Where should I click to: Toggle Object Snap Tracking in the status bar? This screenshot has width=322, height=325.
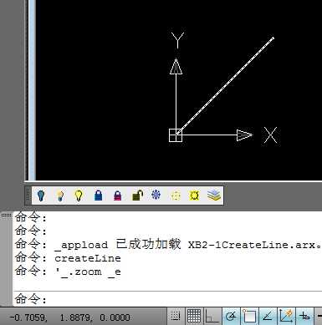point(268,316)
